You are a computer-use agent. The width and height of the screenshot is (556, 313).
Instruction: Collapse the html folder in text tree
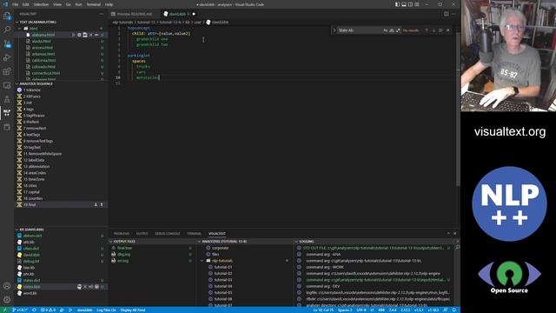[x=20, y=29]
